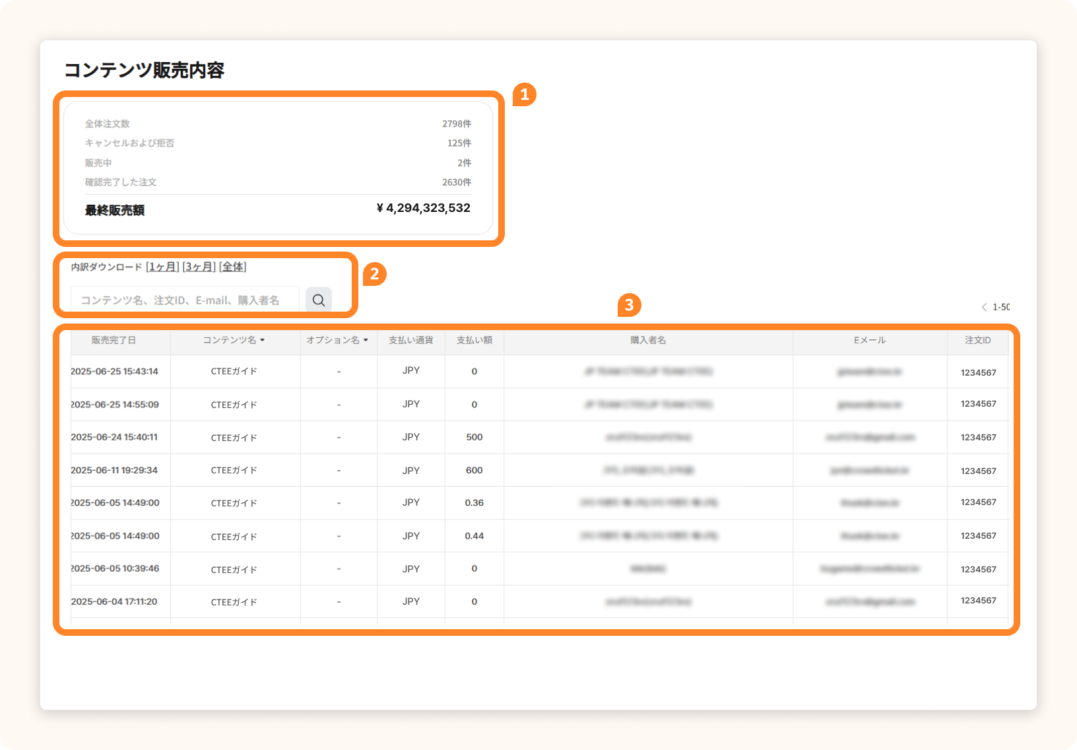This screenshot has width=1077, height=750.
Task: Click the 購入者名 column header
Action: coord(647,340)
